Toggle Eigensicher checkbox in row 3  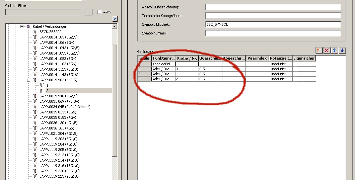click(296, 74)
